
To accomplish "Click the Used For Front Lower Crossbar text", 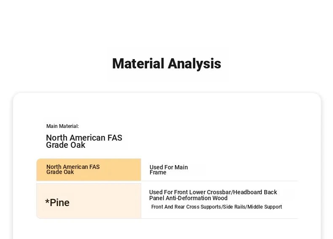I will [190, 192].
